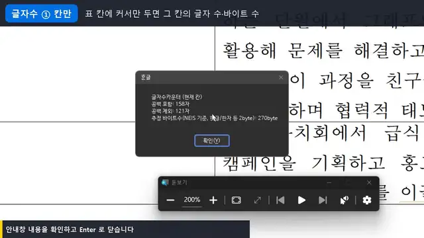
Task: Zoom out with Magnifier minus button
Action: [170, 200]
